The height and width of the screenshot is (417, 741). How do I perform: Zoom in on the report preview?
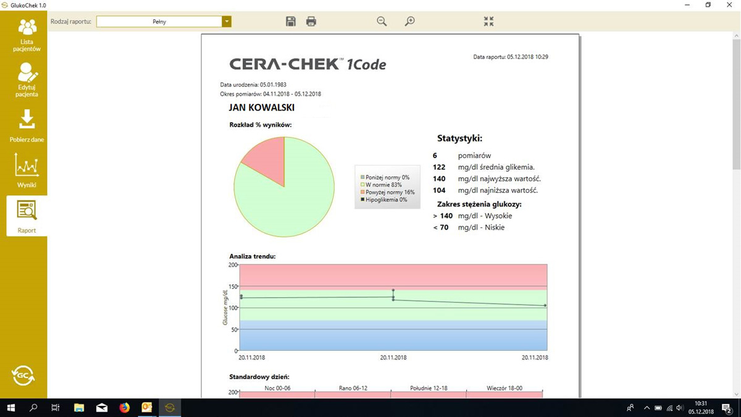tap(409, 22)
